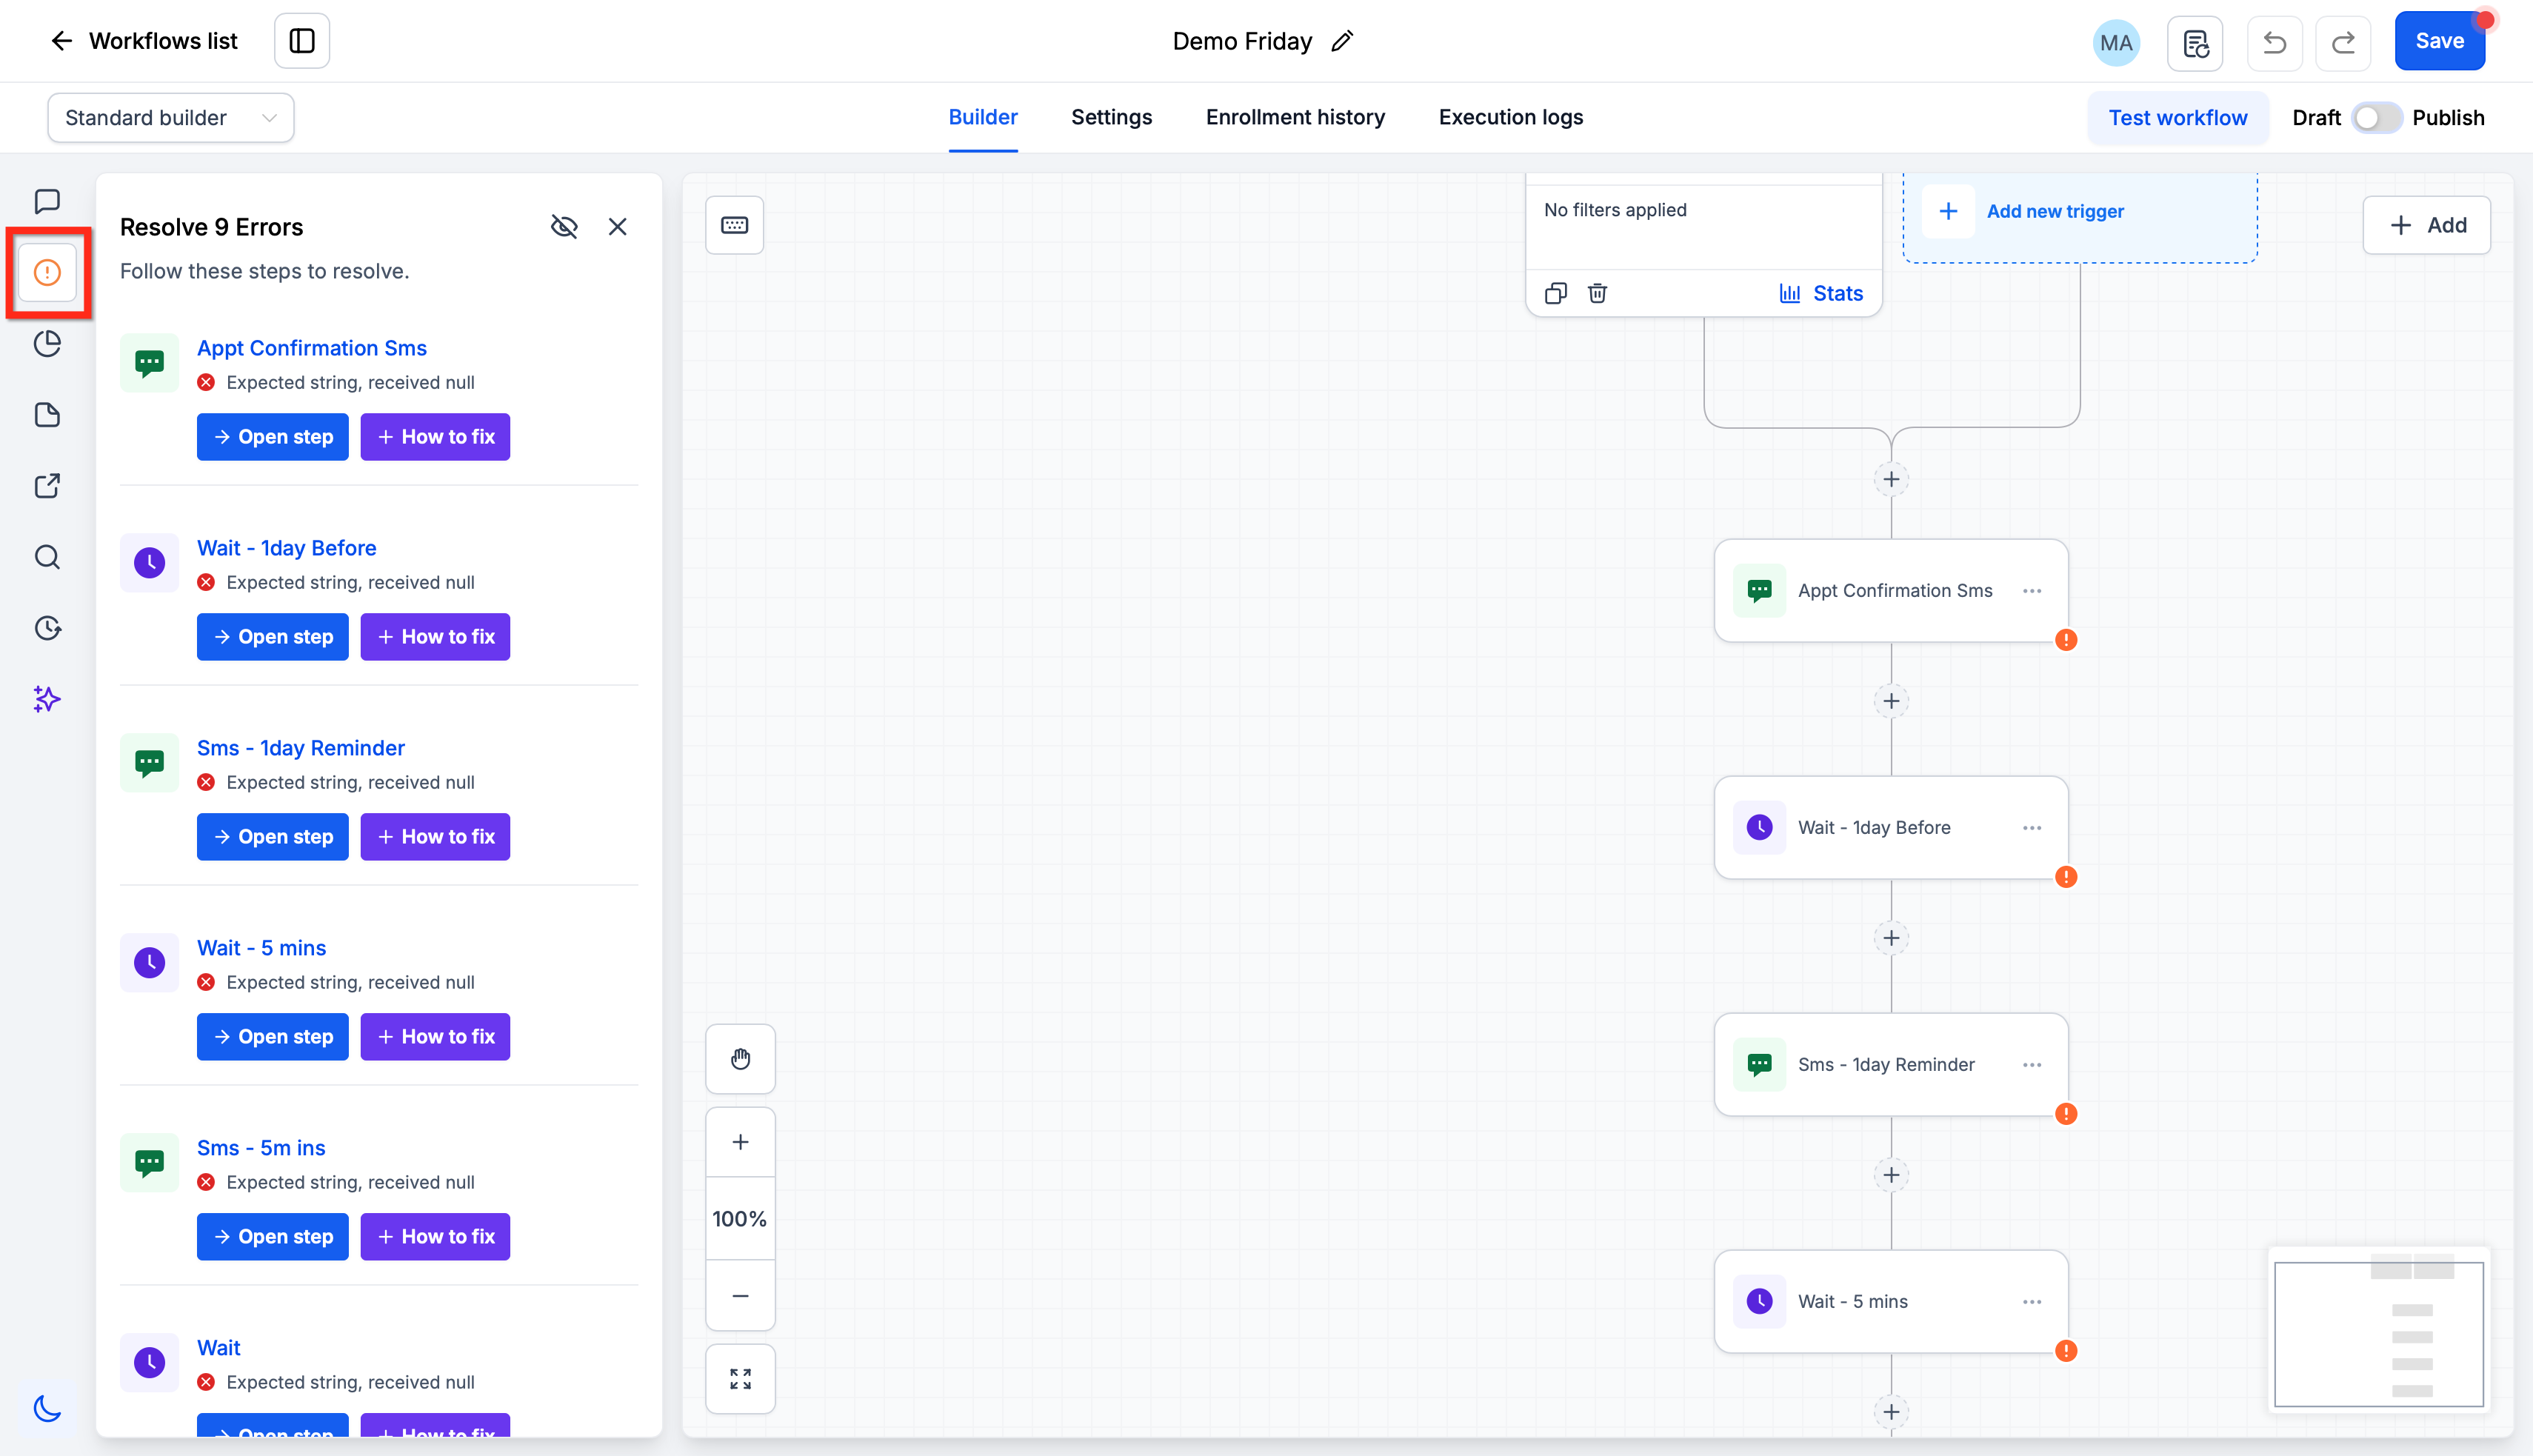
Task: Open options menu for Wait - 1day Before node
Action: coord(2031,828)
